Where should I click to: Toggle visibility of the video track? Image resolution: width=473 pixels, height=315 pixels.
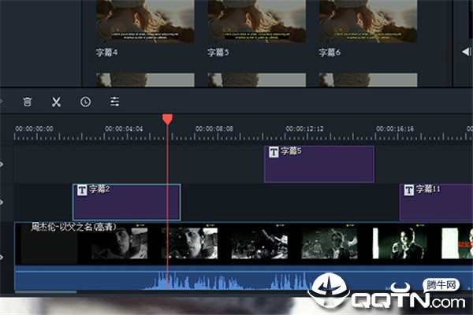coord(2,258)
